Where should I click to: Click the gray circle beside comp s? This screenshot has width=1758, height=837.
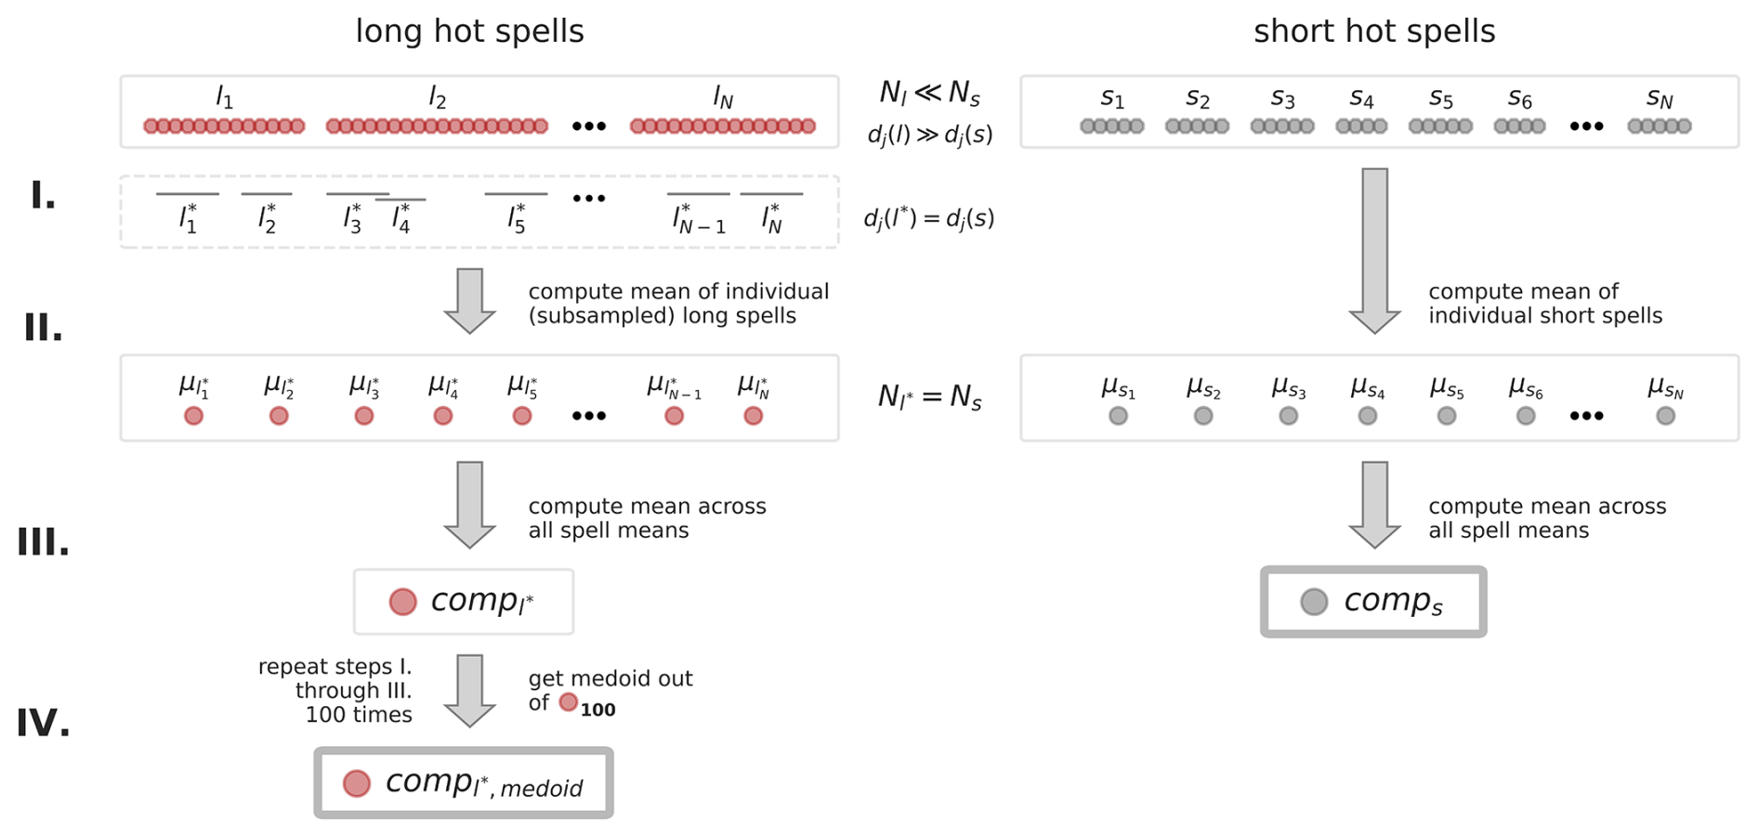(1314, 602)
